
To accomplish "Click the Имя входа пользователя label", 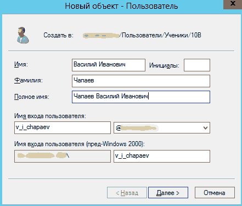I will [x=50, y=116].
